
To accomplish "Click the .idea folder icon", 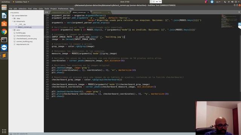I will (14, 18).
